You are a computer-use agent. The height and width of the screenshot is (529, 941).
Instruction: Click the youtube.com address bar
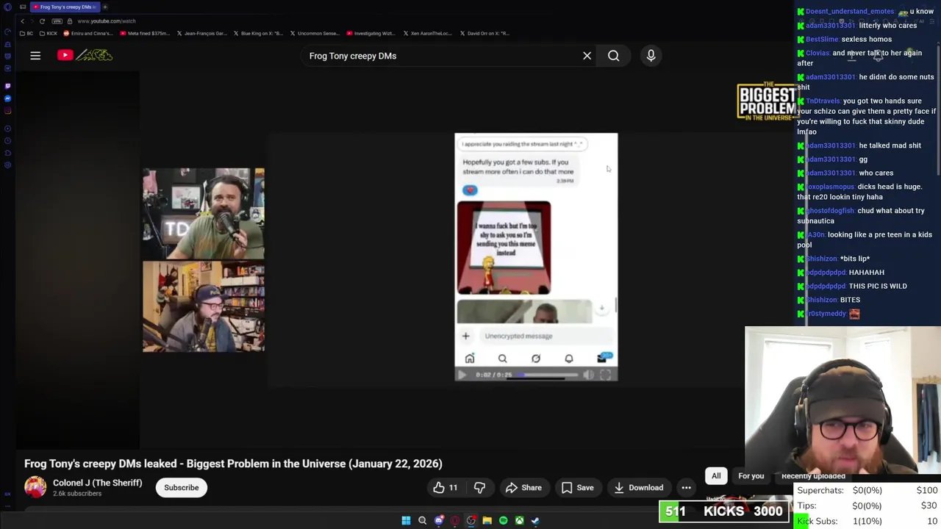106,21
